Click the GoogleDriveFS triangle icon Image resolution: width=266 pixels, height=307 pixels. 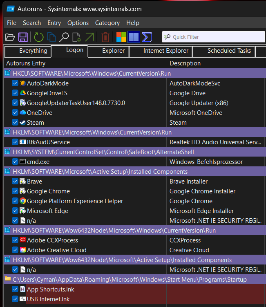tap(23, 93)
